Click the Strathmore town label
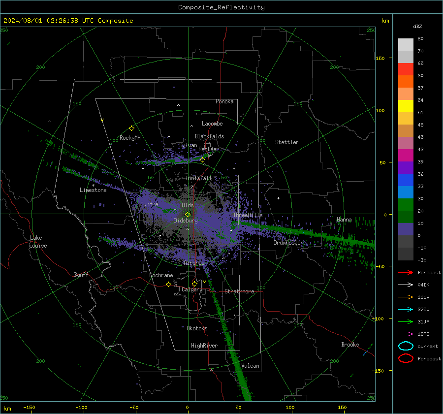The height and width of the screenshot is (414, 443). (239, 291)
